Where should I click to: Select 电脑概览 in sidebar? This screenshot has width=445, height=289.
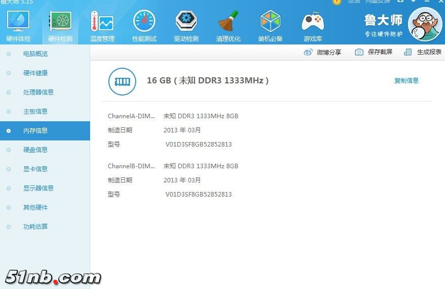tap(45, 54)
